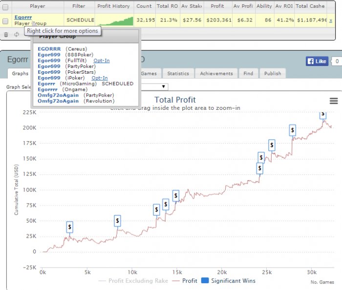Screen dimensions: 342x290
Task: Check the Egorrr row checkbox
Action: (5, 21)
